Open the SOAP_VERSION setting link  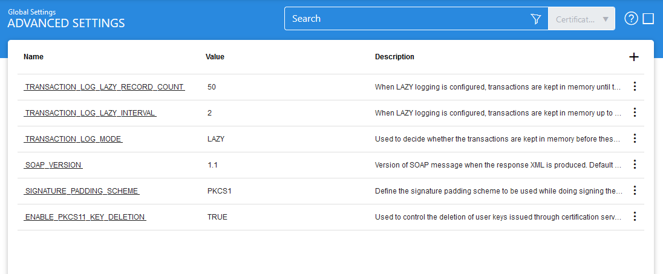[53, 165]
